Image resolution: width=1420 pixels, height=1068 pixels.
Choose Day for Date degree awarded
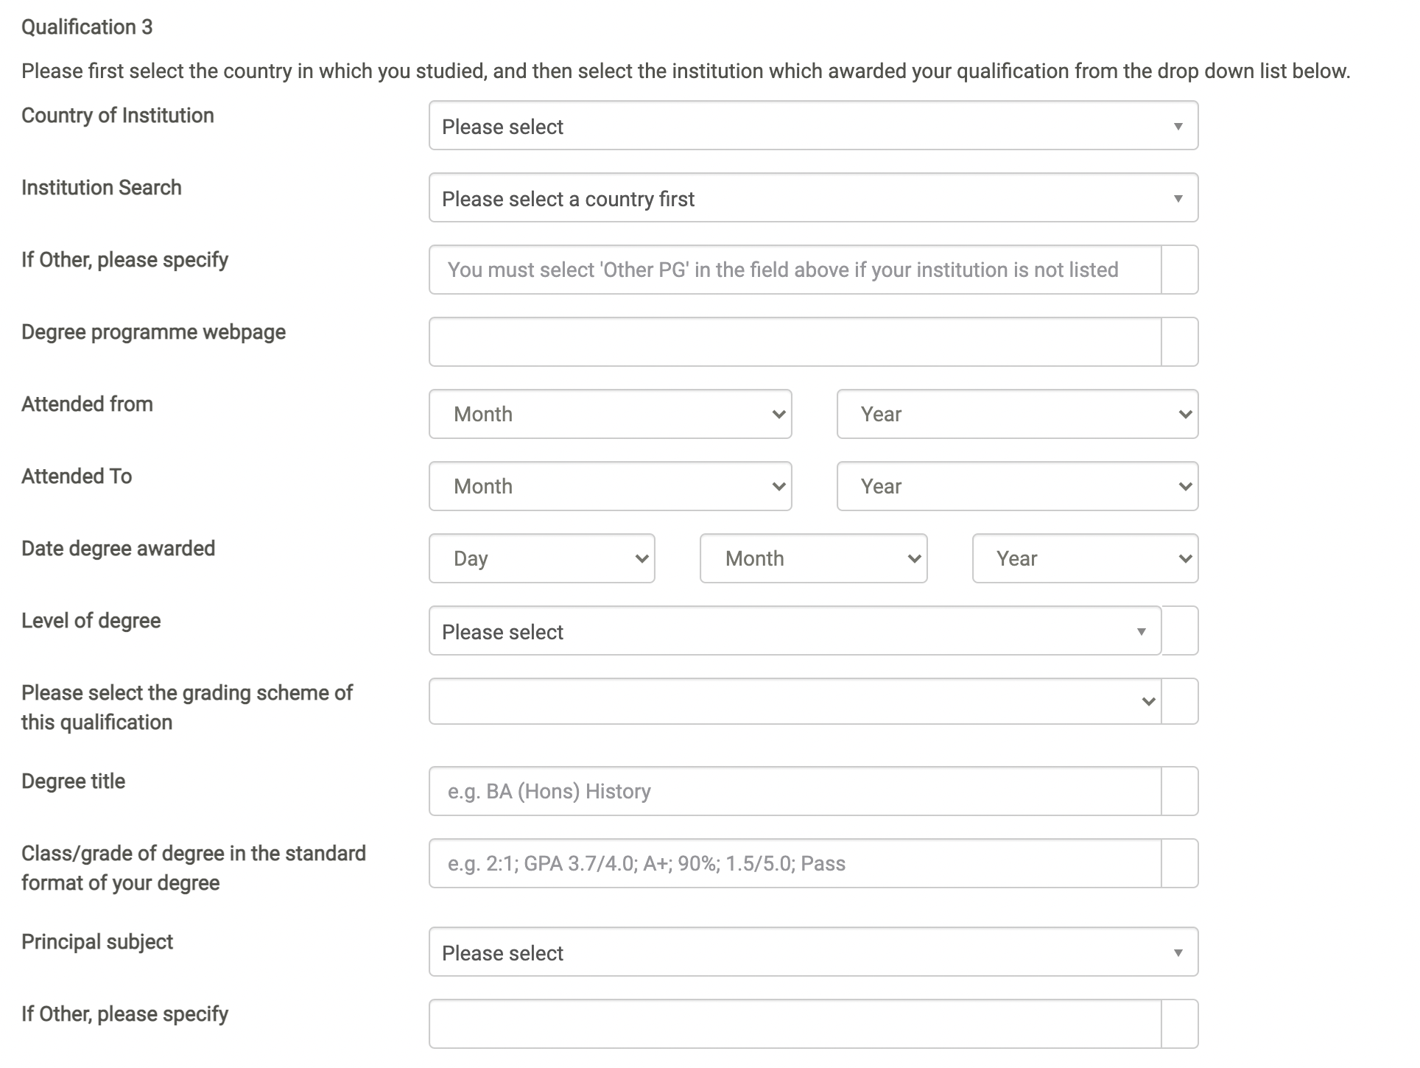541,559
